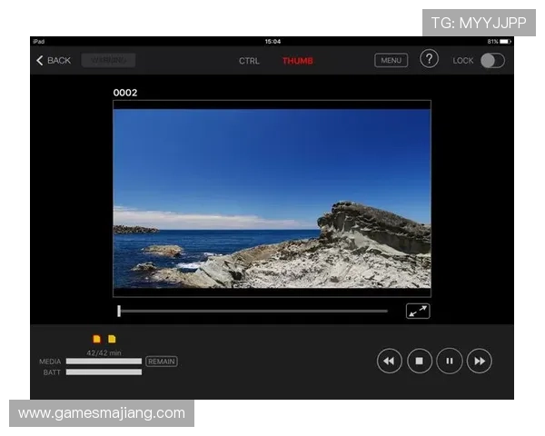Viewport: 545px width, 436px height.
Task: Switch to the CTRL tab
Action: pyautogui.click(x=249, y=61)
